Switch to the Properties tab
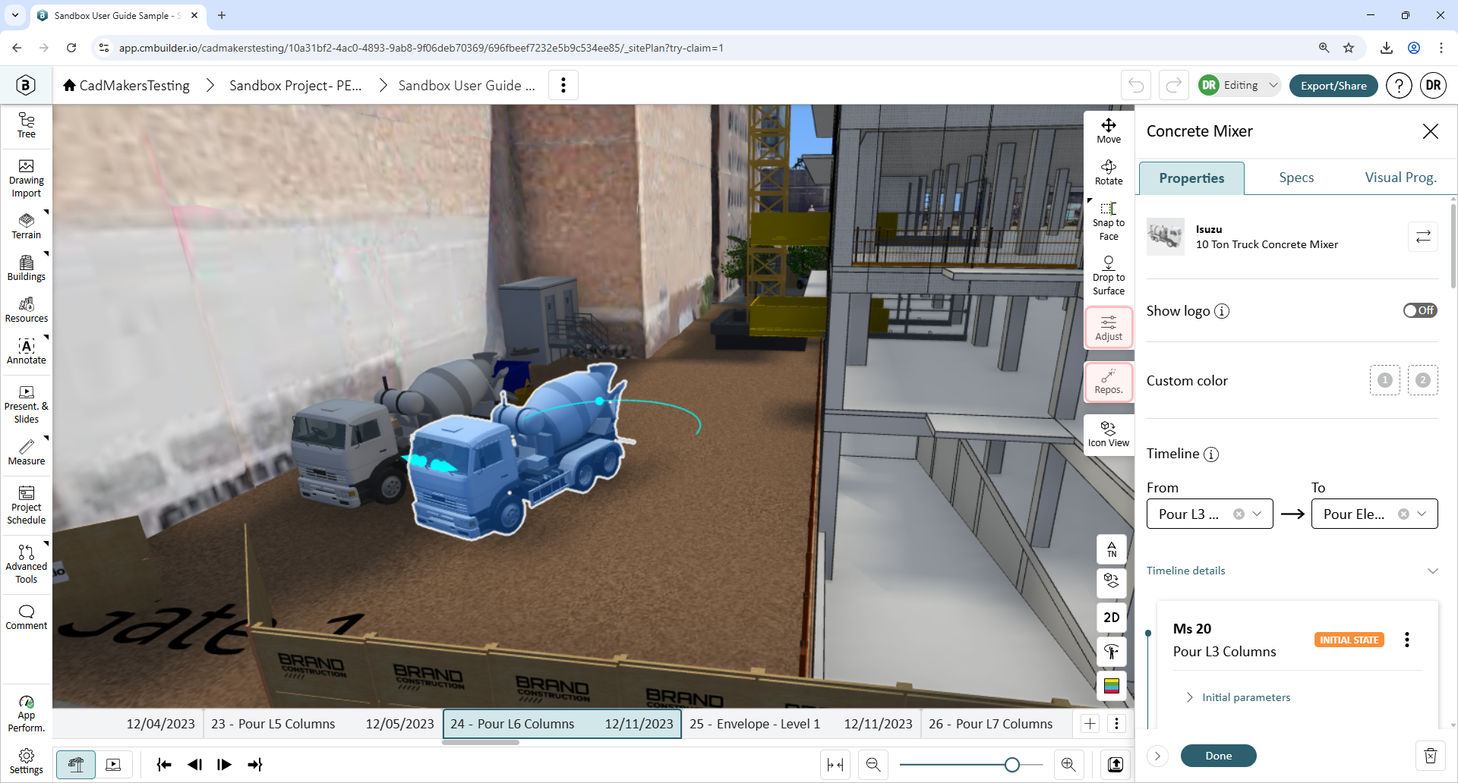This screenshot has width=1458, height=783. click(1191, 178)
